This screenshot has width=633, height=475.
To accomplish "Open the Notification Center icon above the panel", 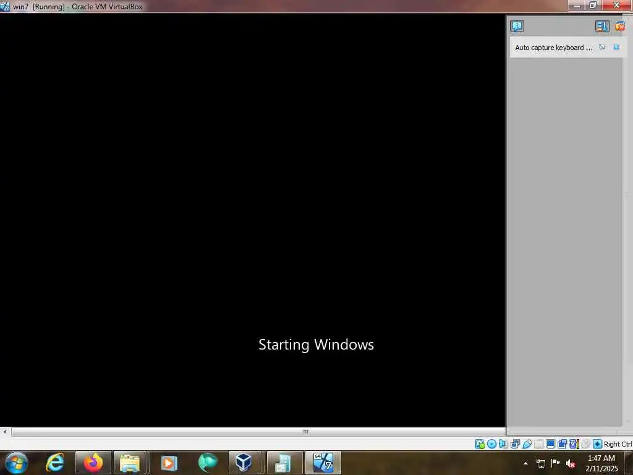I will [x=517, y=26].
